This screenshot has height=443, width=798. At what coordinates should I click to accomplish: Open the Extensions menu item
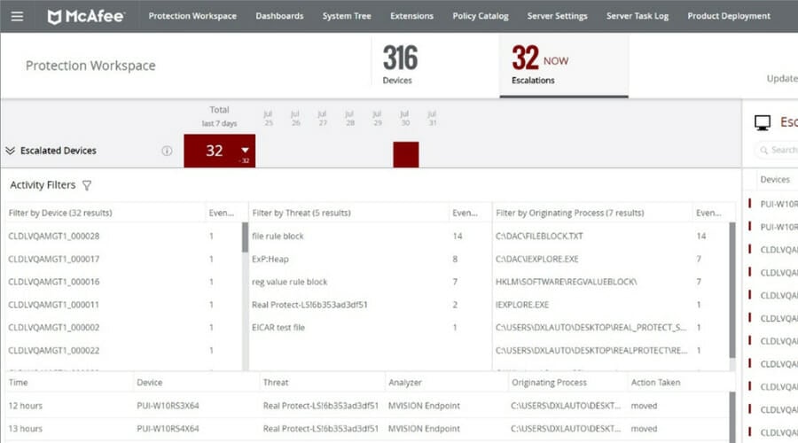pyautogui.click(x=411, y=16)
